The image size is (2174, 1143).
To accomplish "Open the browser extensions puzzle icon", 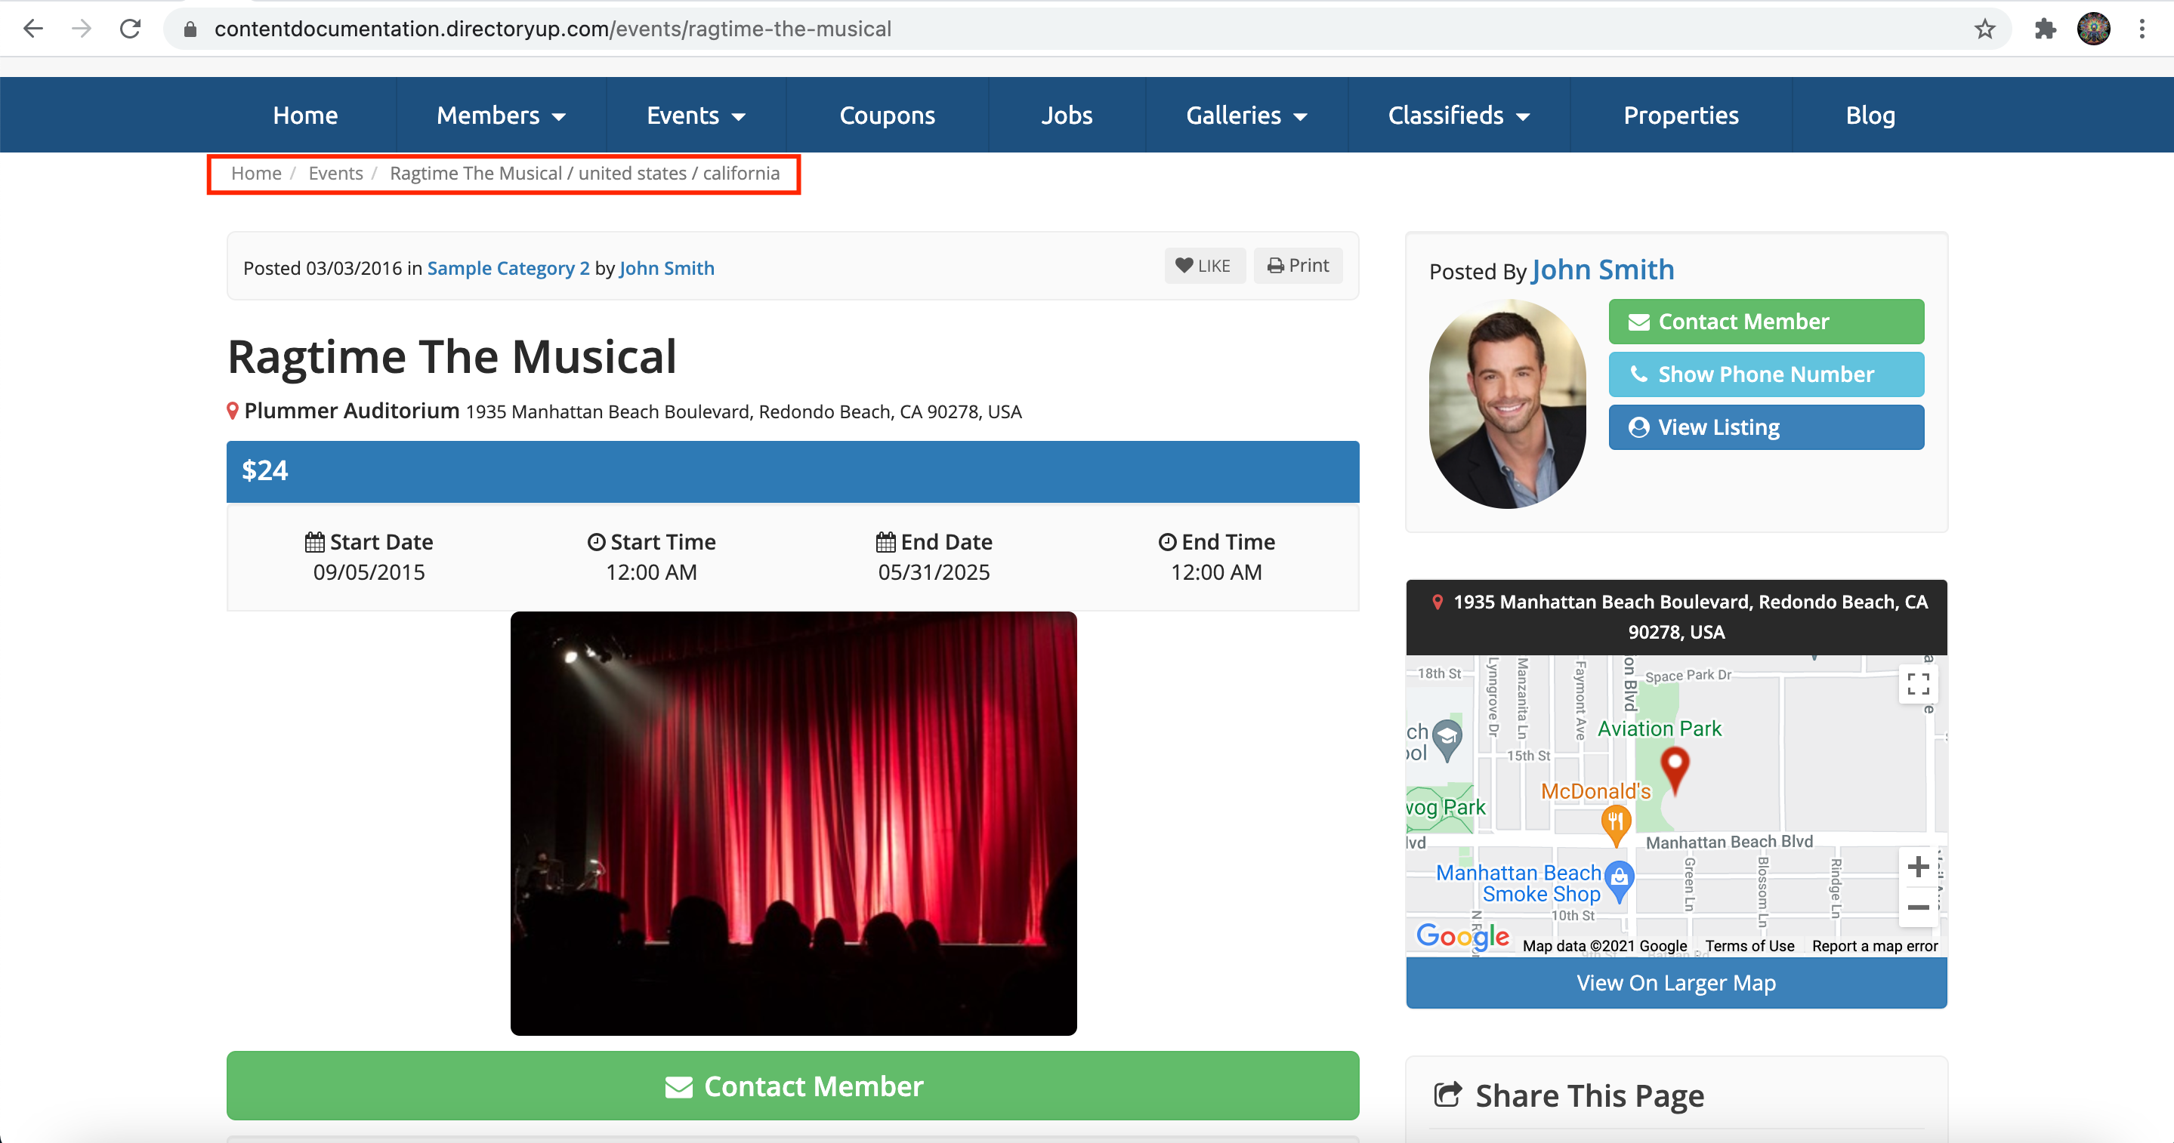I will pyautogui.click(x=2046, y=29).
